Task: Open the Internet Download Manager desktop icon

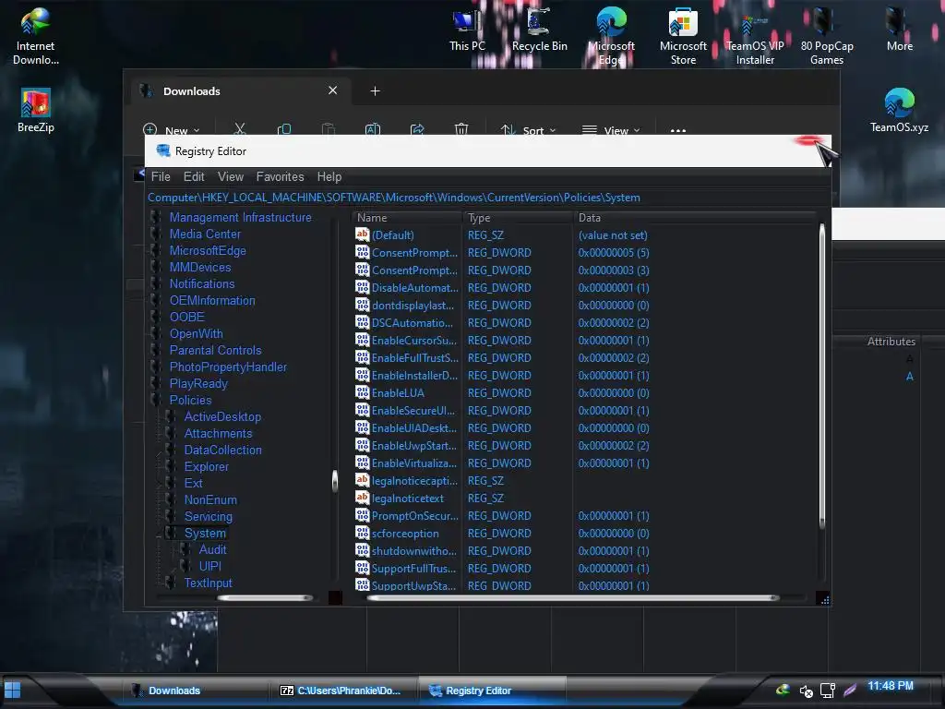Action: (36, 36)
